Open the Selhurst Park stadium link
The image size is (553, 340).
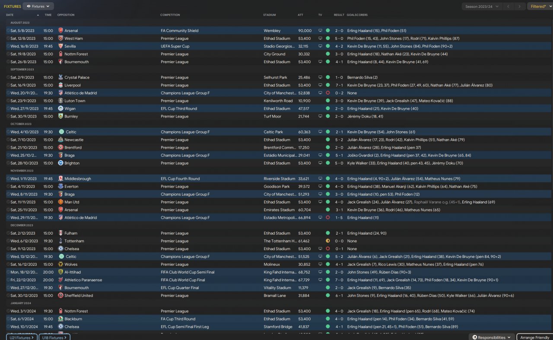(274, 77)
